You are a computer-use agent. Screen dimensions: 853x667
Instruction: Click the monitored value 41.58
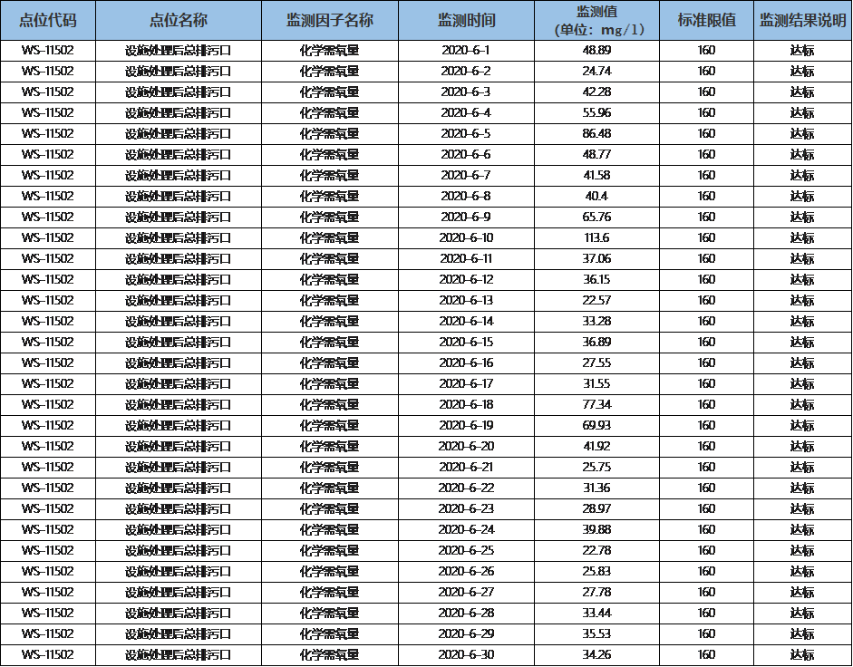coord(596,175)
